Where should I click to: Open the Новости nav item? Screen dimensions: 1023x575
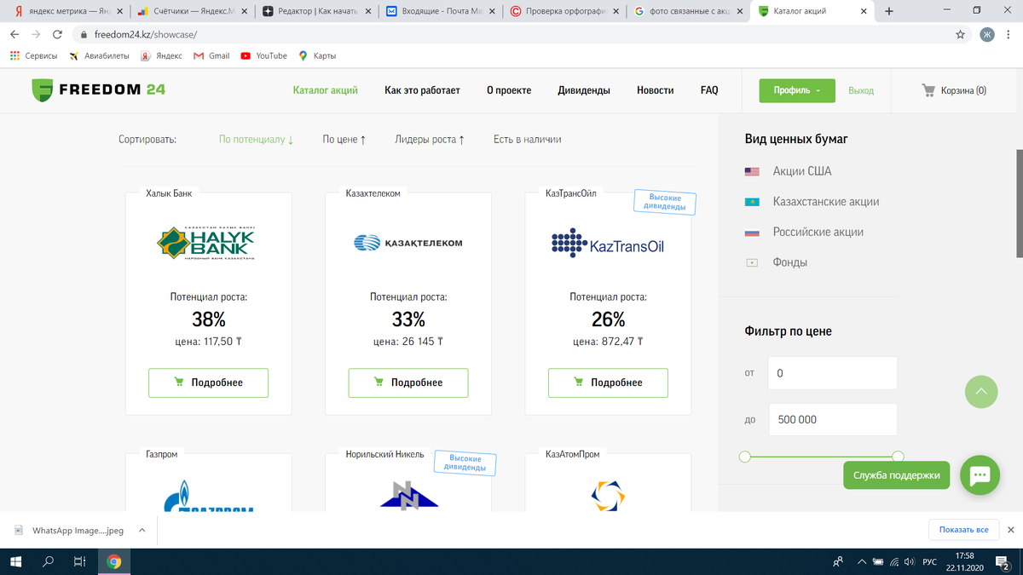click(x=655, y=90)
